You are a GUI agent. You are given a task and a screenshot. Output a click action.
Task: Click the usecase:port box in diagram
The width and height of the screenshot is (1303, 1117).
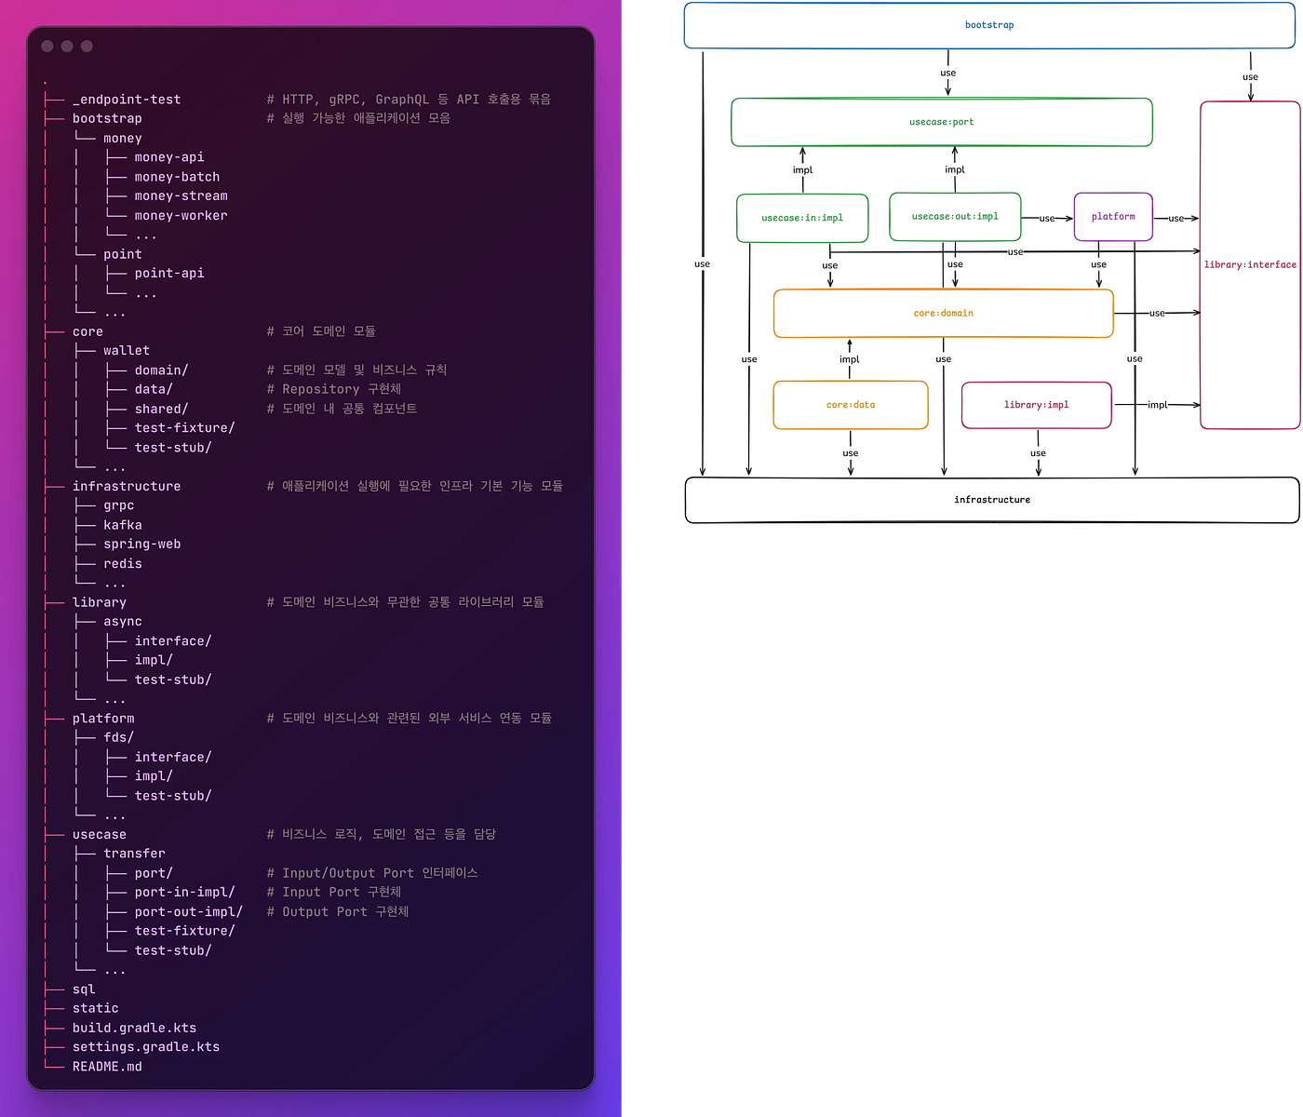pyautogui.click(x=942, y=122)
